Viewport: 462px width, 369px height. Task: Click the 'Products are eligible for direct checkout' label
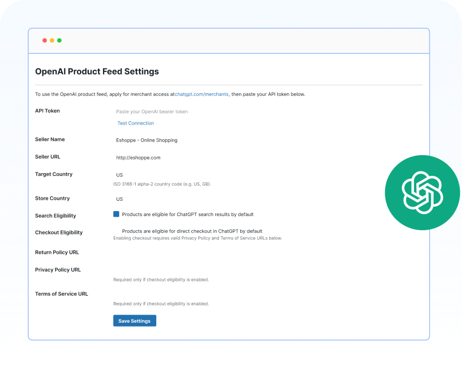pos(192,231)
